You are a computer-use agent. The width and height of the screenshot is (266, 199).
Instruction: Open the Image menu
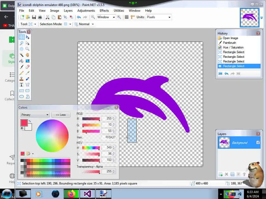click(55, 10)
